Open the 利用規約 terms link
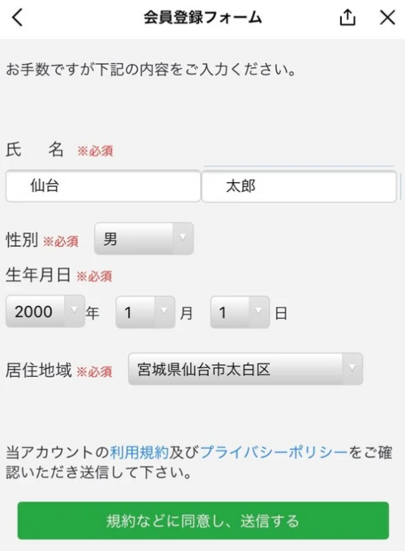 pos(139,452)
